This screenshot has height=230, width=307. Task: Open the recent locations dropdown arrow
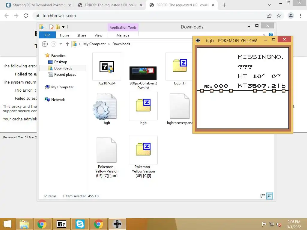pyautogui.click(x=61, y=44)
